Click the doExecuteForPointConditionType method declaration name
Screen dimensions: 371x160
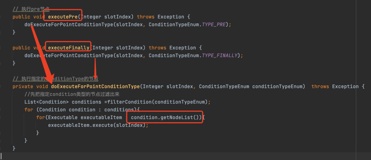(95, 87)
